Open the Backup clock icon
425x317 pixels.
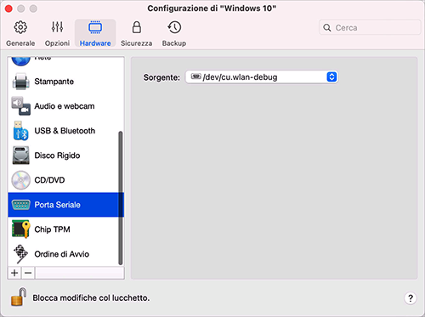(174, 27)
